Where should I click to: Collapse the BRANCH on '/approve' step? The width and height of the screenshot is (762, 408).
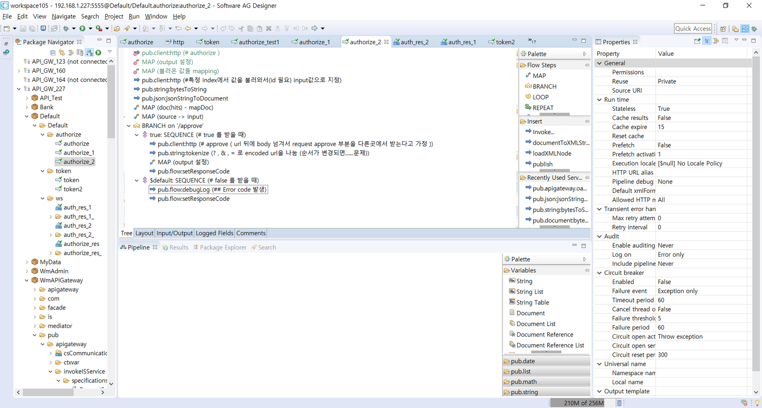(129, 126)
